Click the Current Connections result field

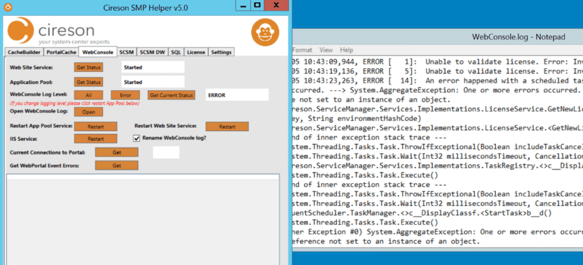click(x=166, y=152)
